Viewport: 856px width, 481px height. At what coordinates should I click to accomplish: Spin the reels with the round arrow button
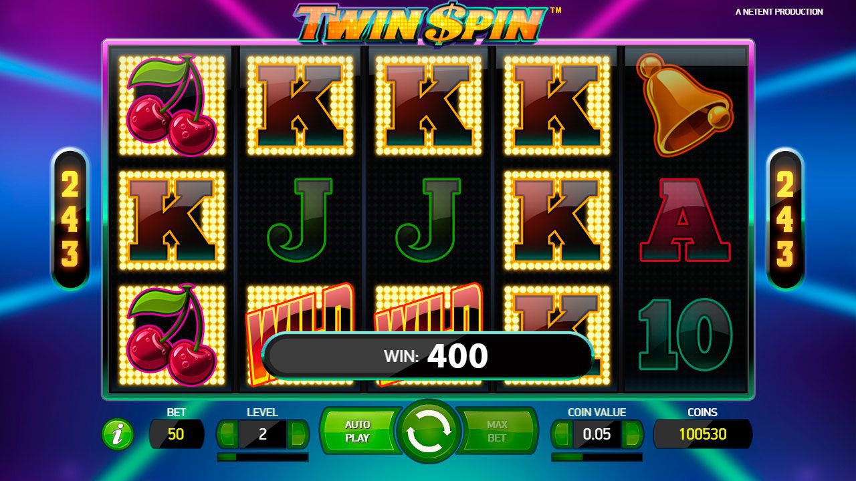point(428,432)
